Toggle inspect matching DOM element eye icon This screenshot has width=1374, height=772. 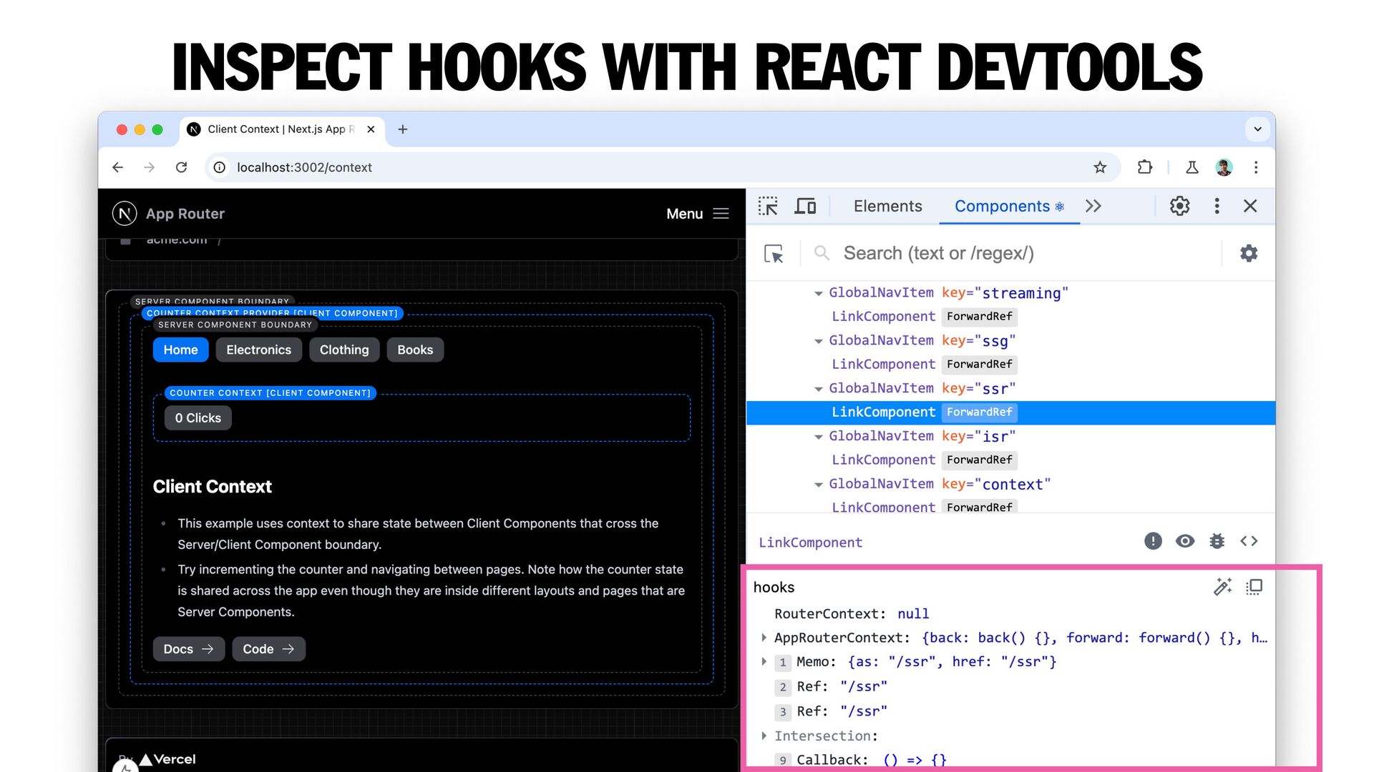coord(1184,541)
